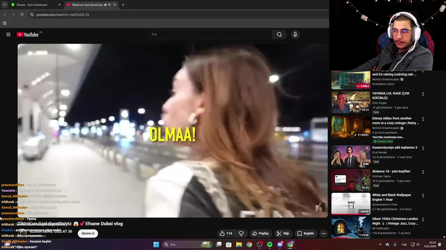Click the YouTube Ara search field

click(x=210, y=34)
